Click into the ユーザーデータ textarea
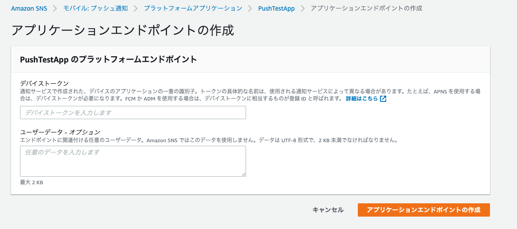 click(133, 161)
